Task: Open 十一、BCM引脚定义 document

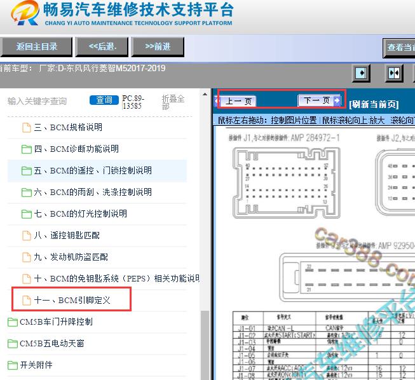Action: click(x=72, y=301)
